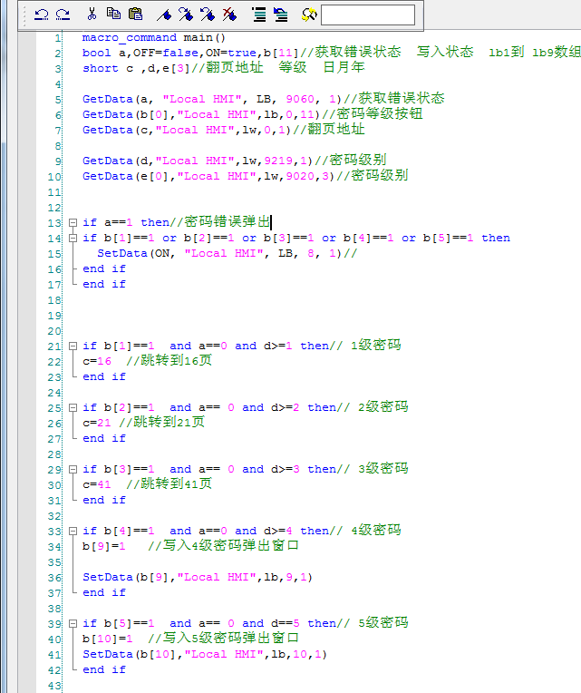Toggle bookmark with the first flag icon

click(x=164, y=15)
